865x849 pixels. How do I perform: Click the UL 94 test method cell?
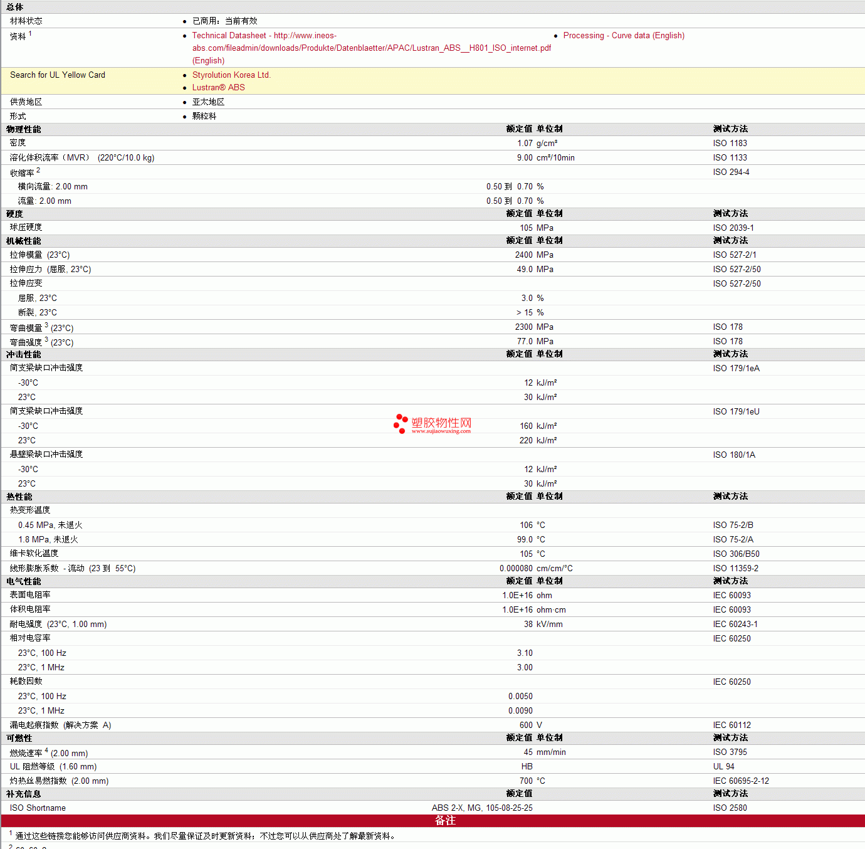pyautogui.click(x=723, y=766)
